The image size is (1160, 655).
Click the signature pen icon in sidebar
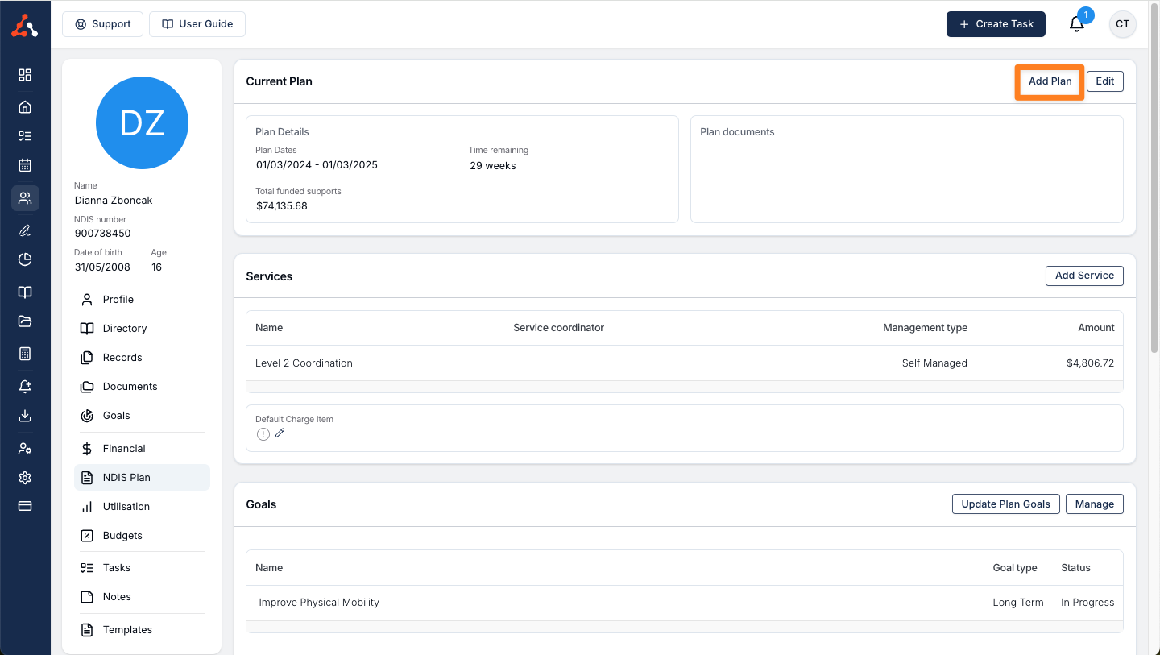coord(25,230)
